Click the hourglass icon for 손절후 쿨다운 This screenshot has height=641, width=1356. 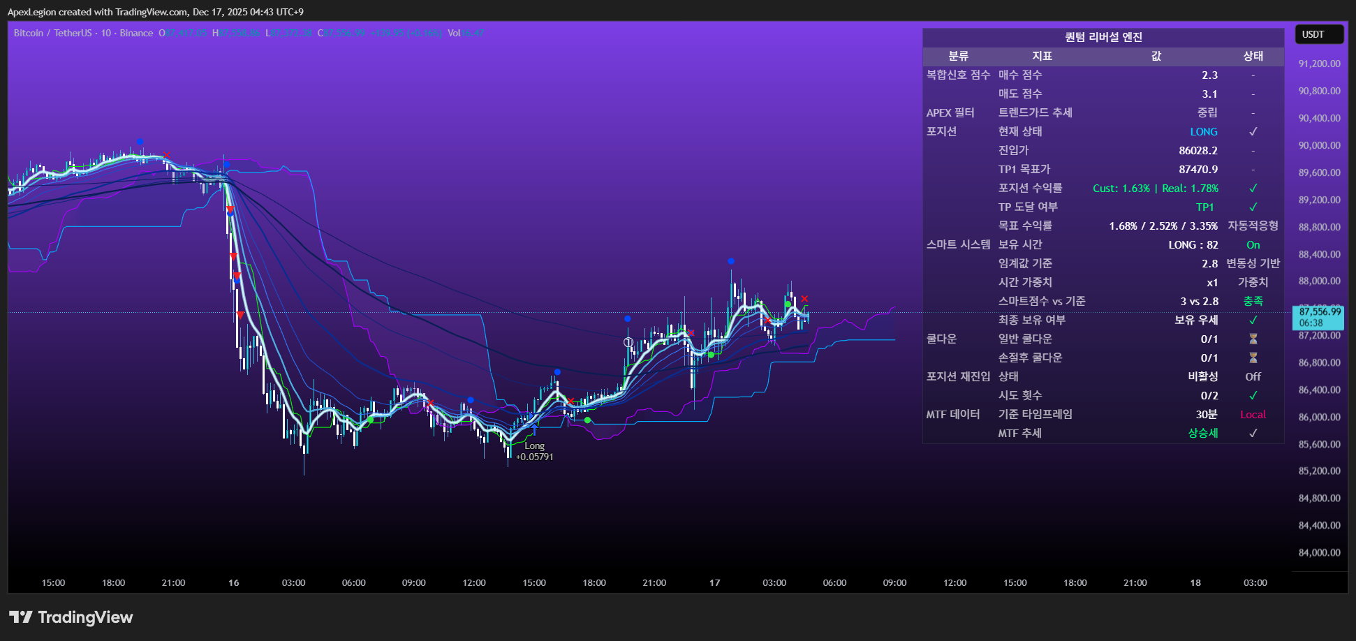pyautogui.click(x=1253, y=358)
